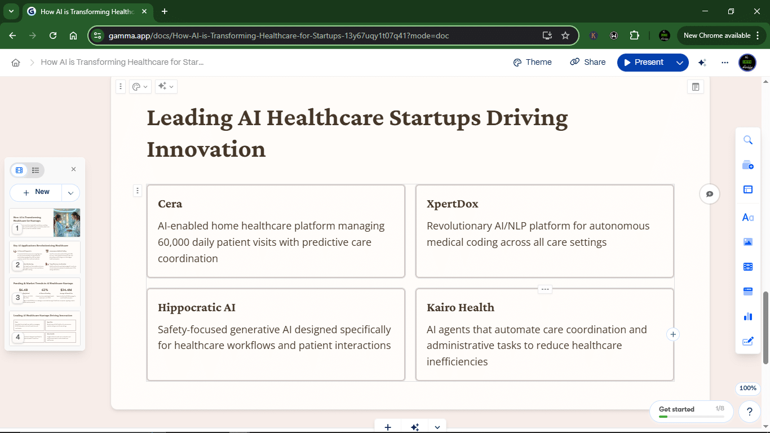Viewport: 770px width, 433px height.
Task: Click the New card button
Action: coord(36,193)
